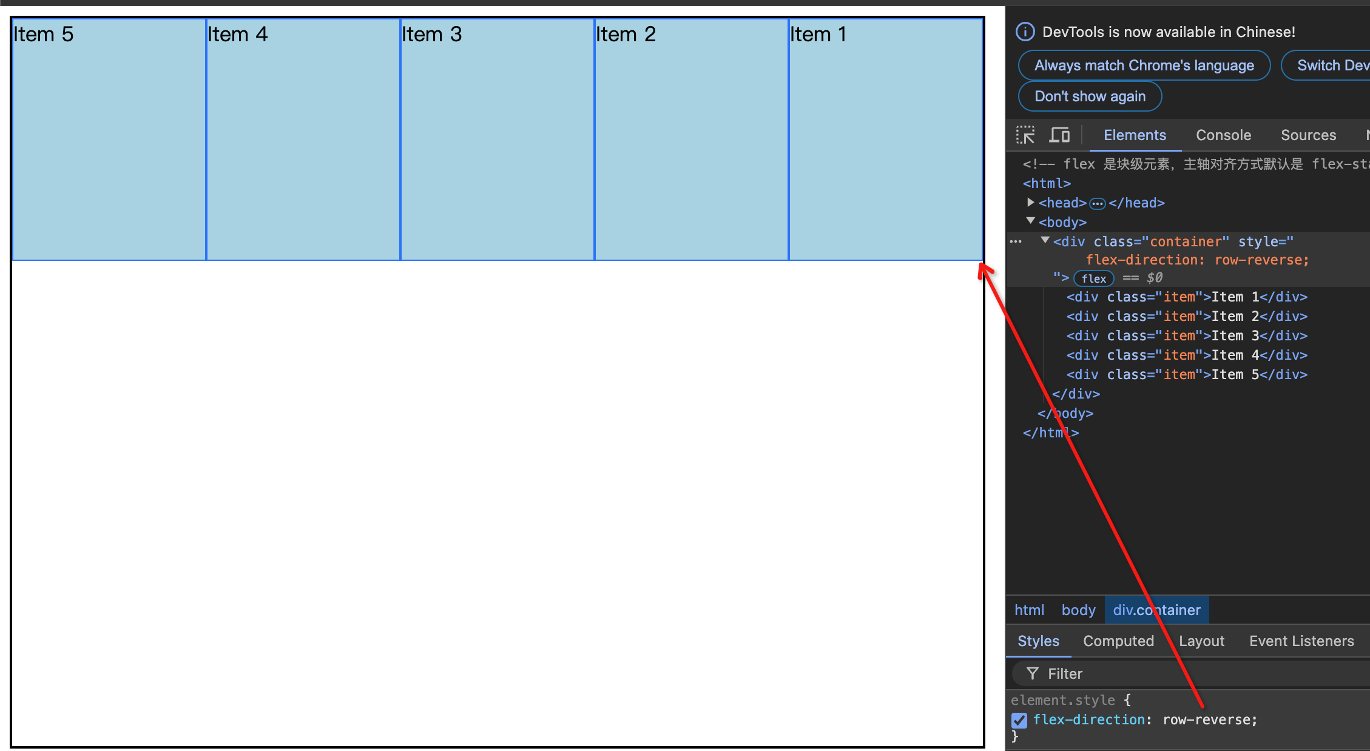Open the Computed styles tab
This screenshot has width=1370, height=751.
(1118, 641)
